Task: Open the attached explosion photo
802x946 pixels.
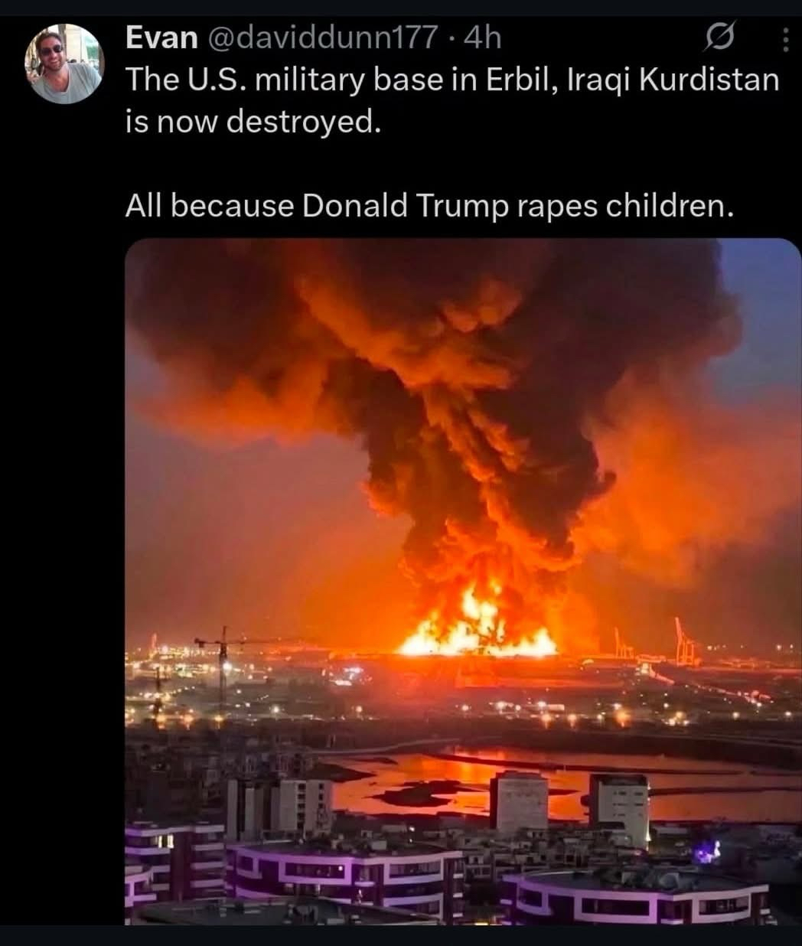Action: tap(463, 582)
